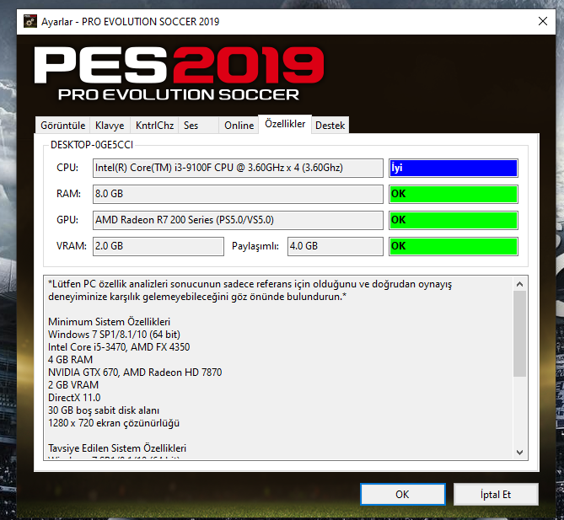Switch to the Görüntüle tab
This screenshot has width=564, height=520.
coord(62,125)
